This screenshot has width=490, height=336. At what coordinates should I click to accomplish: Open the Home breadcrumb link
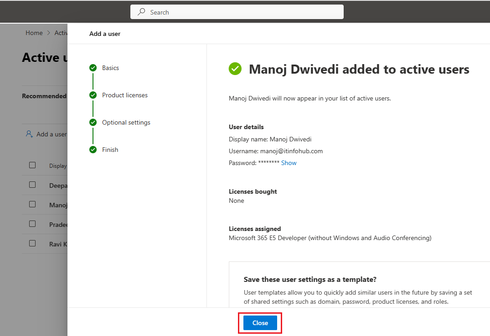[x=34, y=33]
